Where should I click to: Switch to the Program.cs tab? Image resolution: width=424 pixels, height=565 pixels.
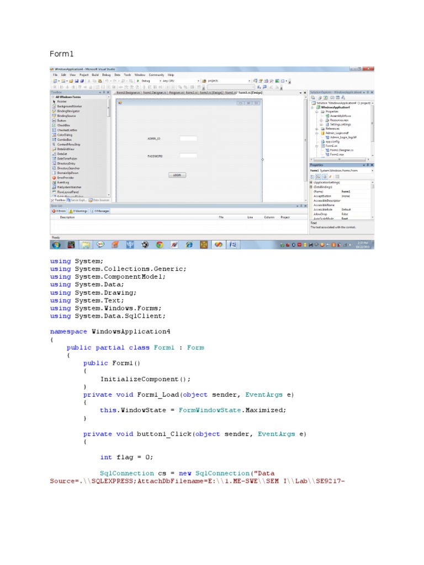(x=176, y=93)
